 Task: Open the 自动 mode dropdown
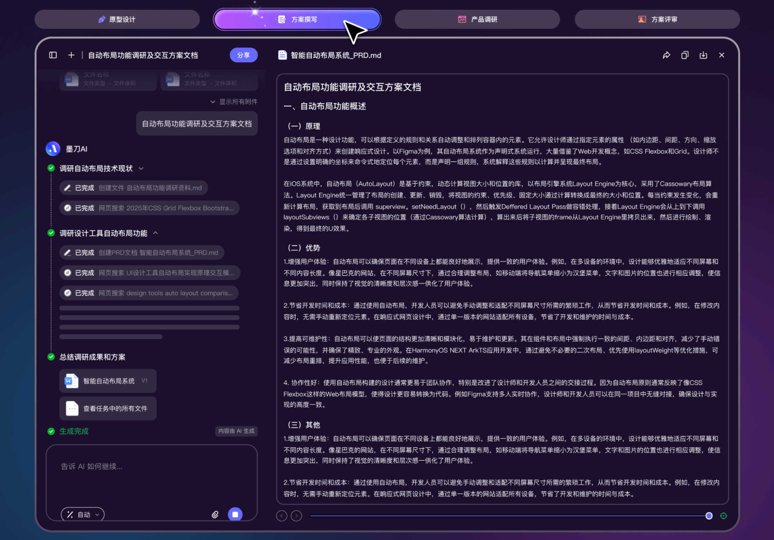tap(82, 514)
